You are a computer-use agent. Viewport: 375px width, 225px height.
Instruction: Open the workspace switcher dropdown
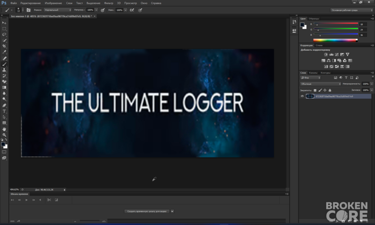click(352, 10)
